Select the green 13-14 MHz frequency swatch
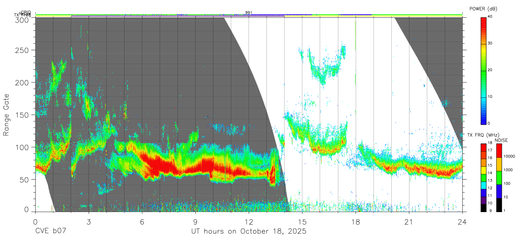The width and height of the screenshot is (520, 240). [483, 178]
